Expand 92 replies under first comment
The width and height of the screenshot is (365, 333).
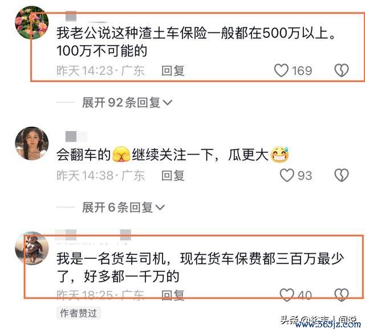click(127, 103)
